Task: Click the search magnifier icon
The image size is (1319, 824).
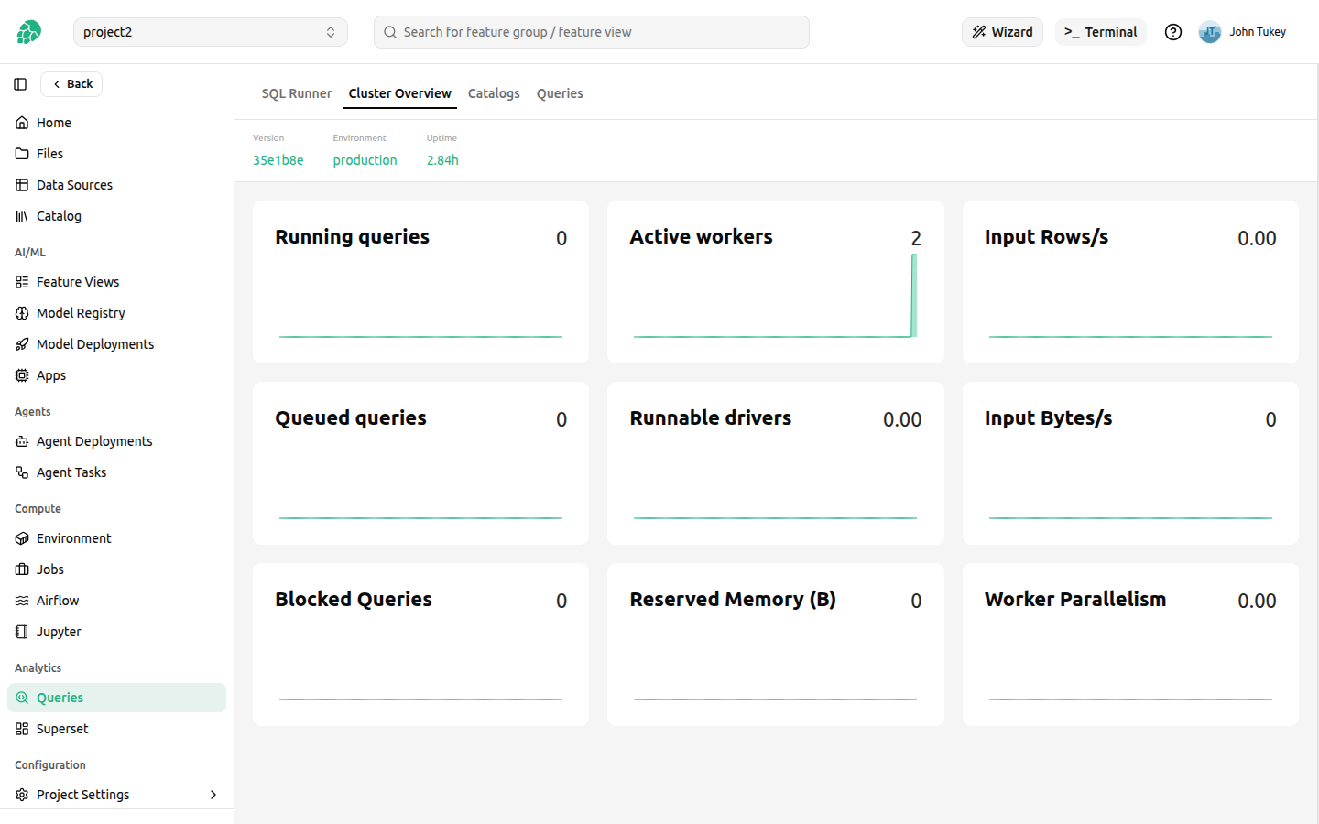Action: pyautogui.click(x=390, y=32)
